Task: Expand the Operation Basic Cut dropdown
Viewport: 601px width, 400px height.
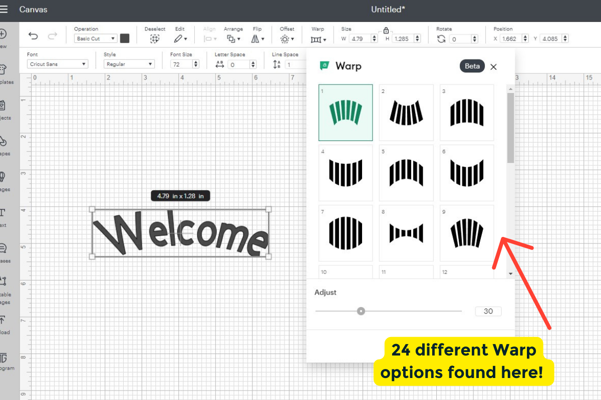Action: pyautogui.click(x=95, y=38)
